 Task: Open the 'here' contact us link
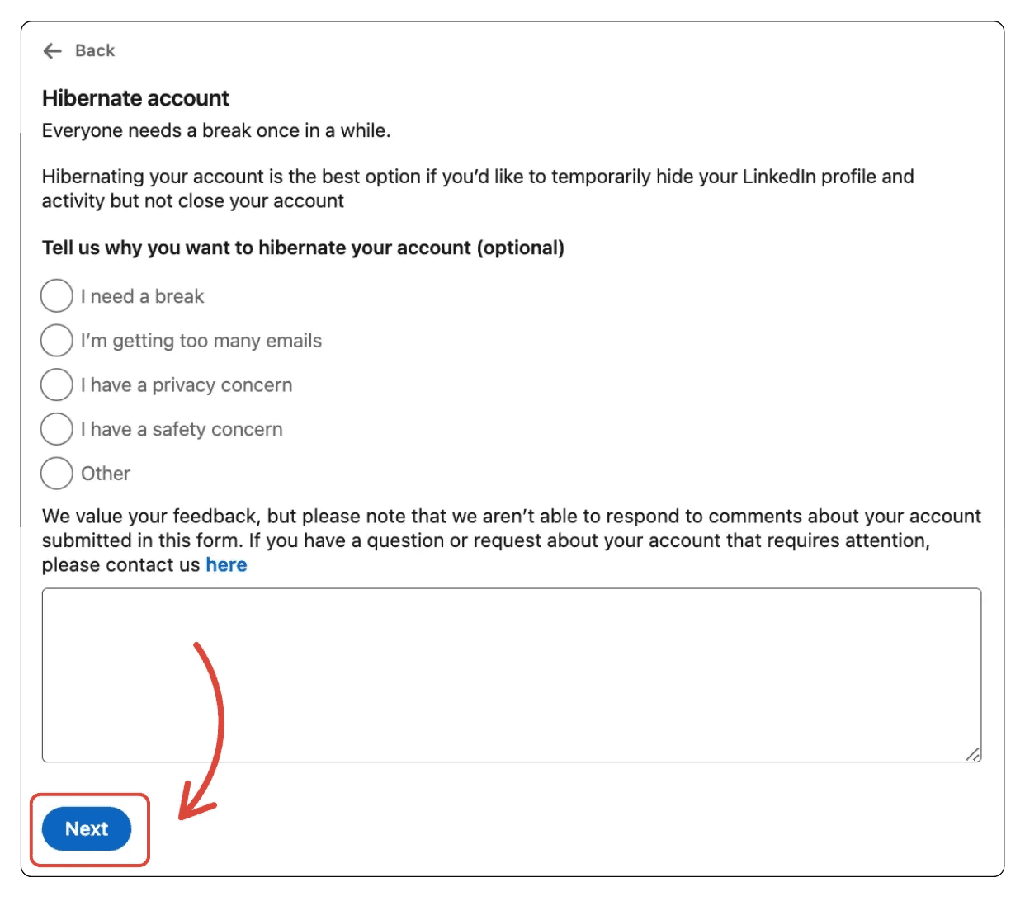pyautogui.click(x=226, y=565)
